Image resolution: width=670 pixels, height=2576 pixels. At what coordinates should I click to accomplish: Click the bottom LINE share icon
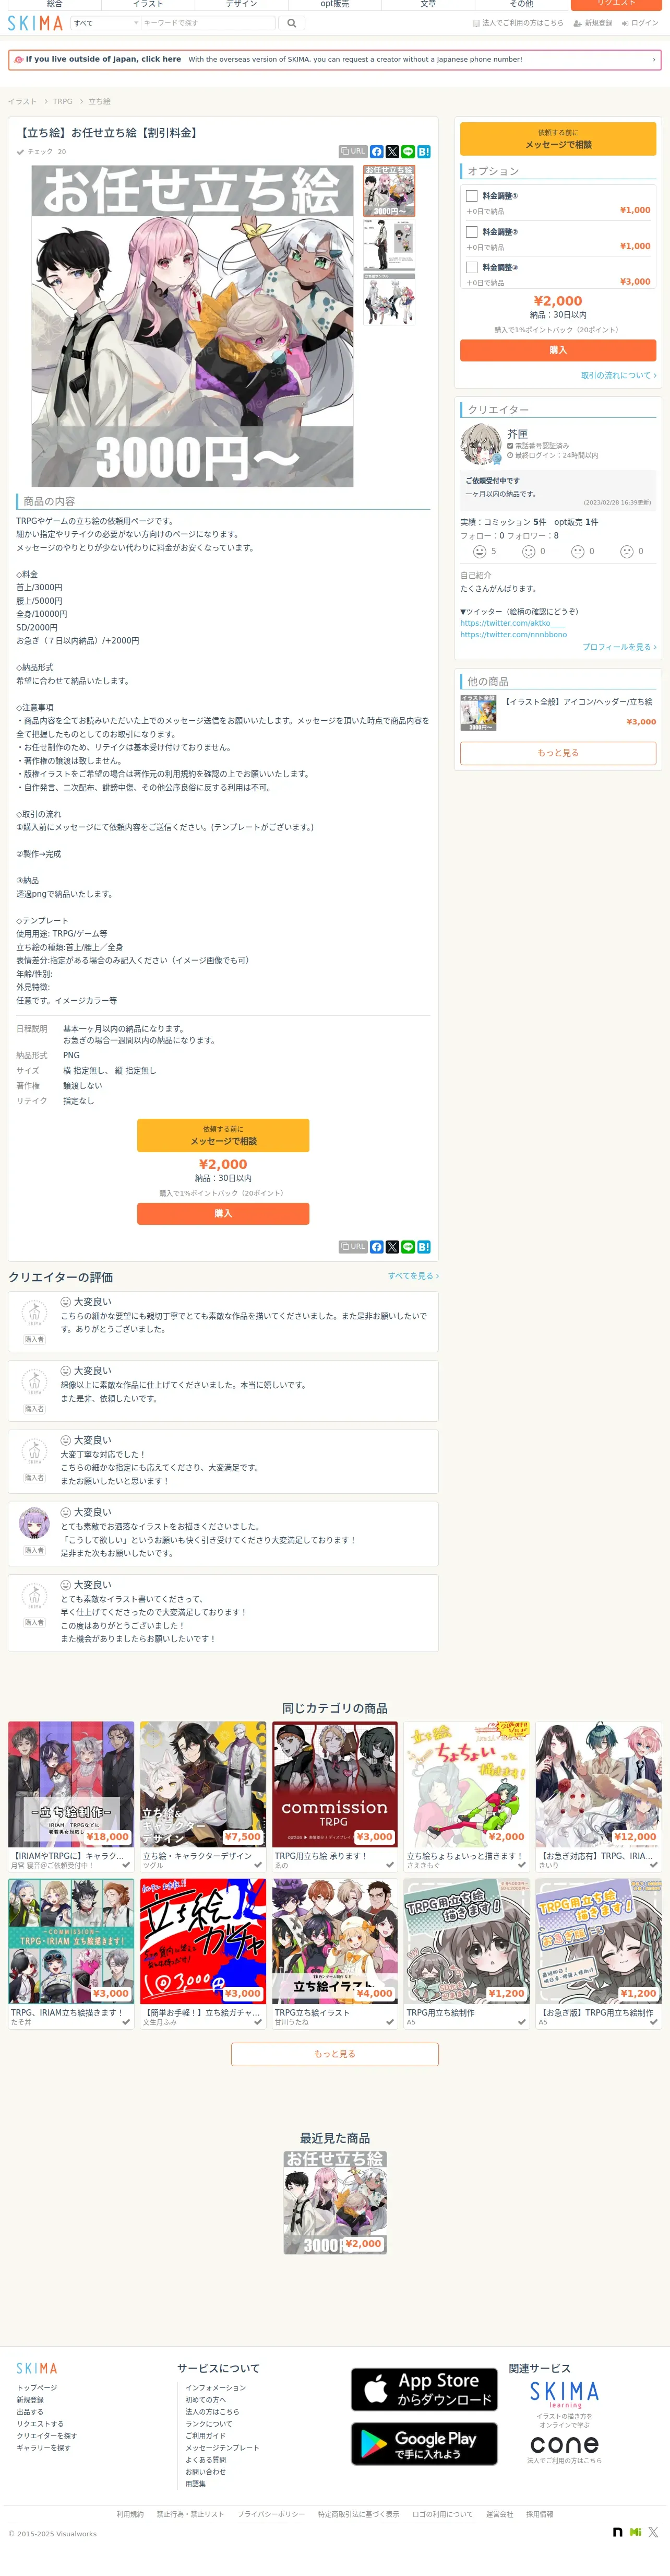[x=409, y=1247]
